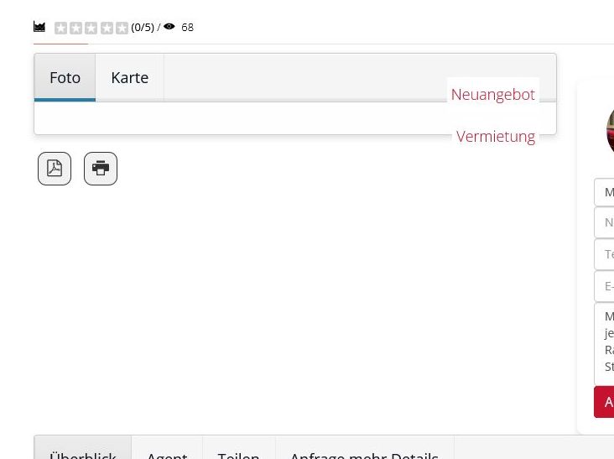Focus the E-mail input field

click(x=605, y=286)
